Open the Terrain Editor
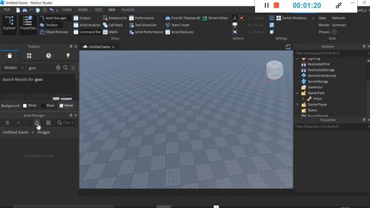This screenshot has width=370, height=208. click(x=215, y=18)
